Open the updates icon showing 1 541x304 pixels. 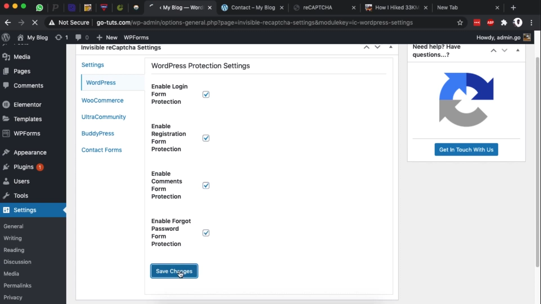[61, 37]
